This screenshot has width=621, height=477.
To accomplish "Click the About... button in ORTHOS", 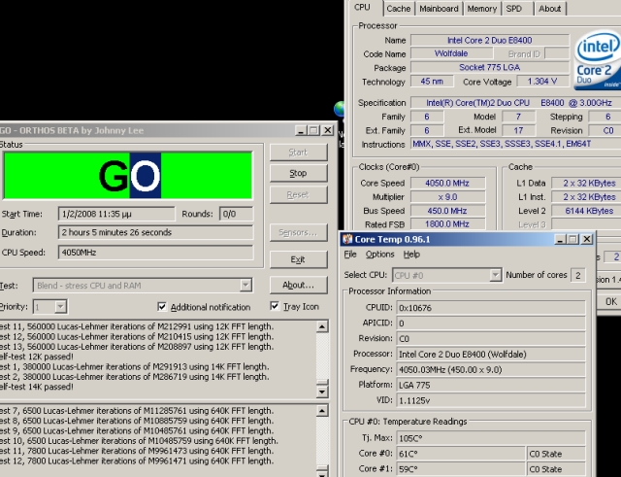I will 298,285.
